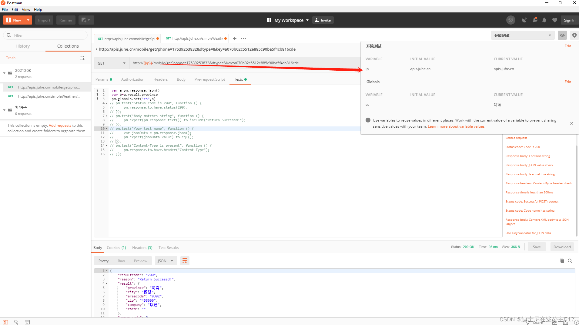This screenshot has width=579, height=325.
Task: Open the settings wrench icon
Action: 535,20
